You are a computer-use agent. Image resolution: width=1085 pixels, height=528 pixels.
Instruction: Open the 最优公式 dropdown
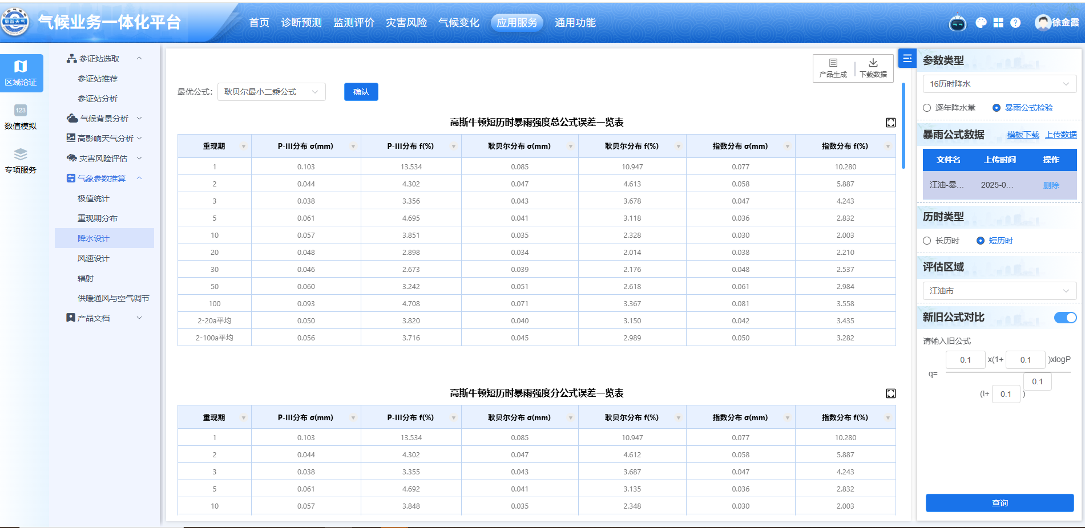(271, 92)
